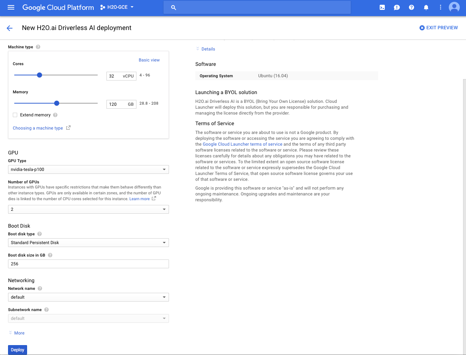
Task: Open the Google Cloud Launcher terms of service link
Action: 242,144
